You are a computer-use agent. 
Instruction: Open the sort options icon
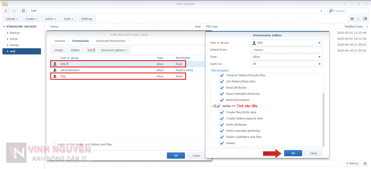[364, 18]
